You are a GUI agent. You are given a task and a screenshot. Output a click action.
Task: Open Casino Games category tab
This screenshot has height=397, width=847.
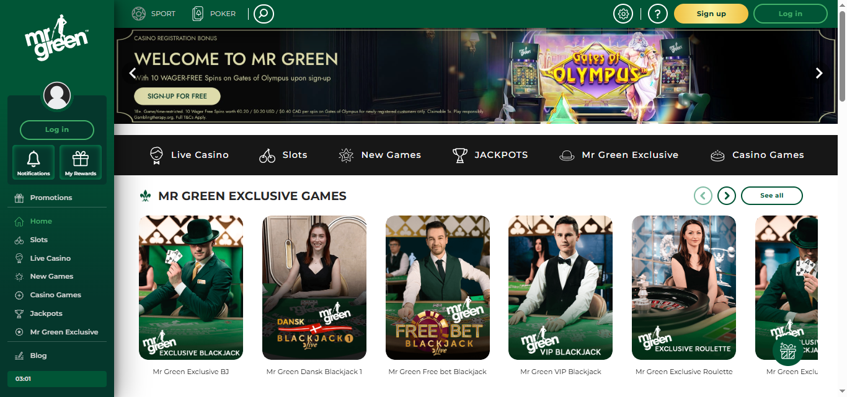pyautogui.click(x=757, y=155)
